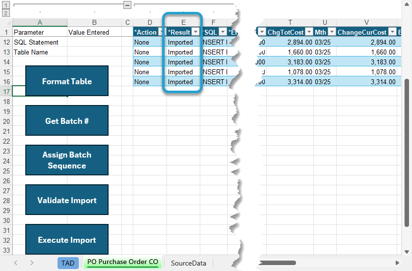Click Imported cell in row 16

tap(183, 82)
